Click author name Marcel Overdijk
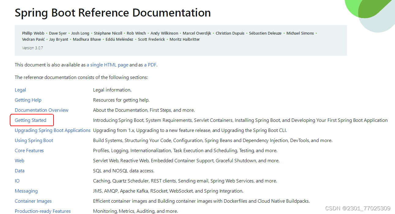This screenshot has width=395, height=214. tap(197, 33)
